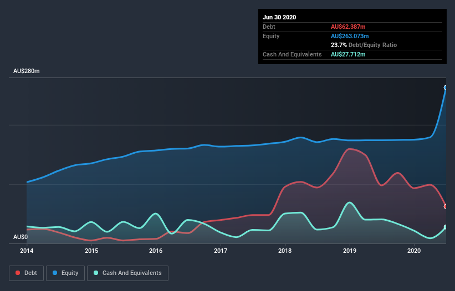Viewport: 455px width, 291px height.
Task: Click teal Cash And Equivalents legend dot
Action: point(96,273)
